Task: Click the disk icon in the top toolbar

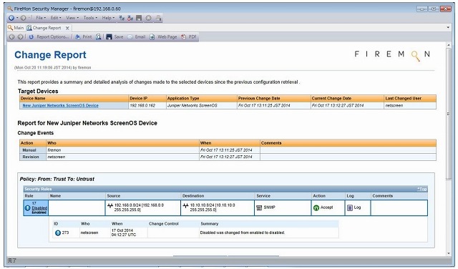Action: [x=139, y=18]
